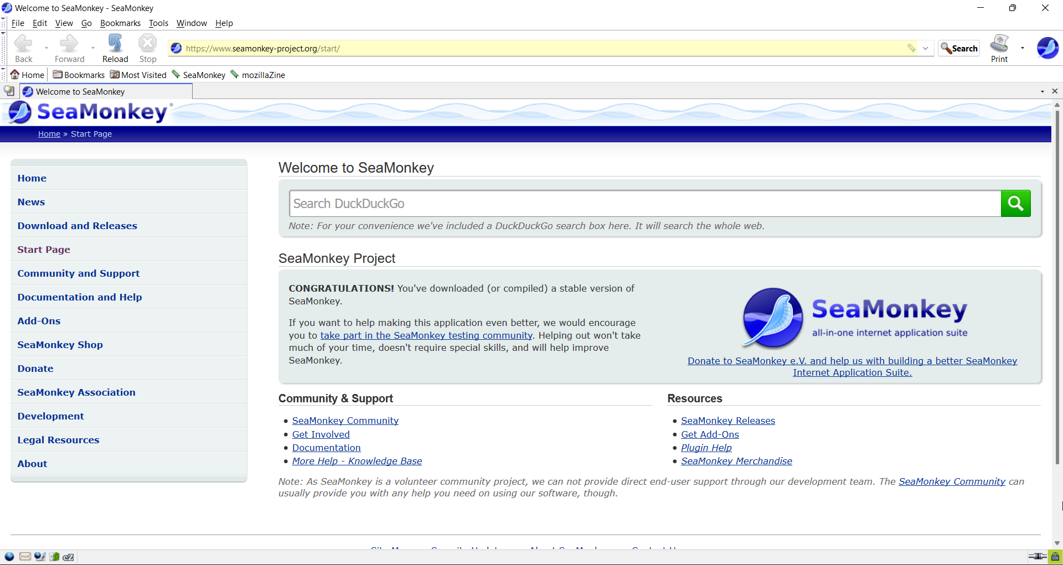Viewport: 1063px width, 565px height.
Task: Open the Help menu
Action: (x=224, y=23)
